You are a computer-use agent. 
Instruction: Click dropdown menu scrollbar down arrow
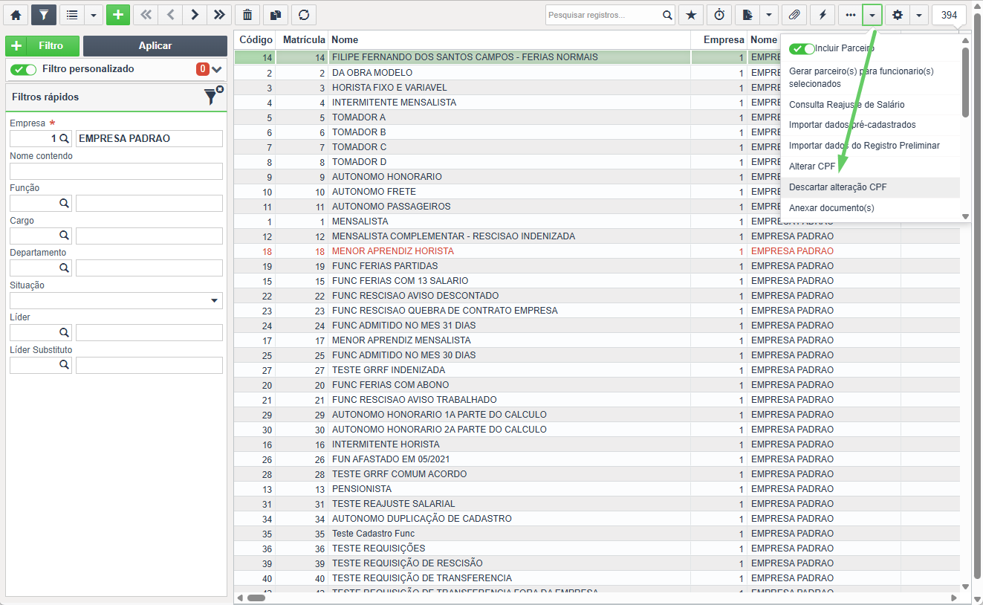[965, 216]
